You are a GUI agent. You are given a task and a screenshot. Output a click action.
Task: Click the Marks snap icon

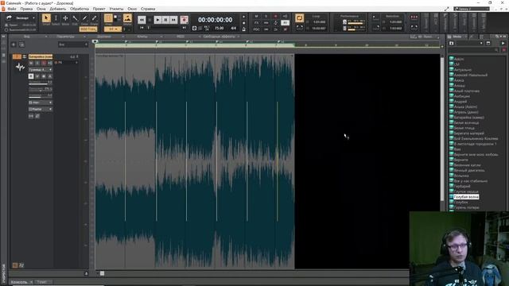(127, 18)
